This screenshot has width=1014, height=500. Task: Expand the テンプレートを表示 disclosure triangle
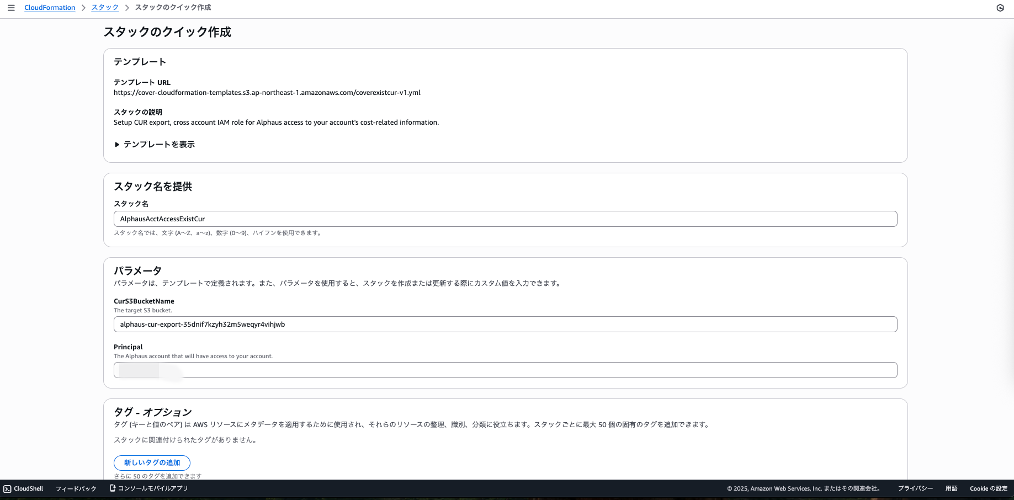click(117, 145)
